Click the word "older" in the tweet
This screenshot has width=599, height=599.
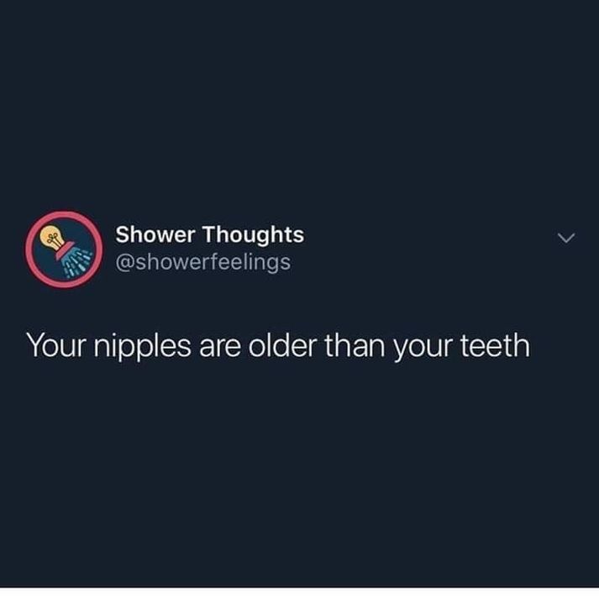[282, 345]
